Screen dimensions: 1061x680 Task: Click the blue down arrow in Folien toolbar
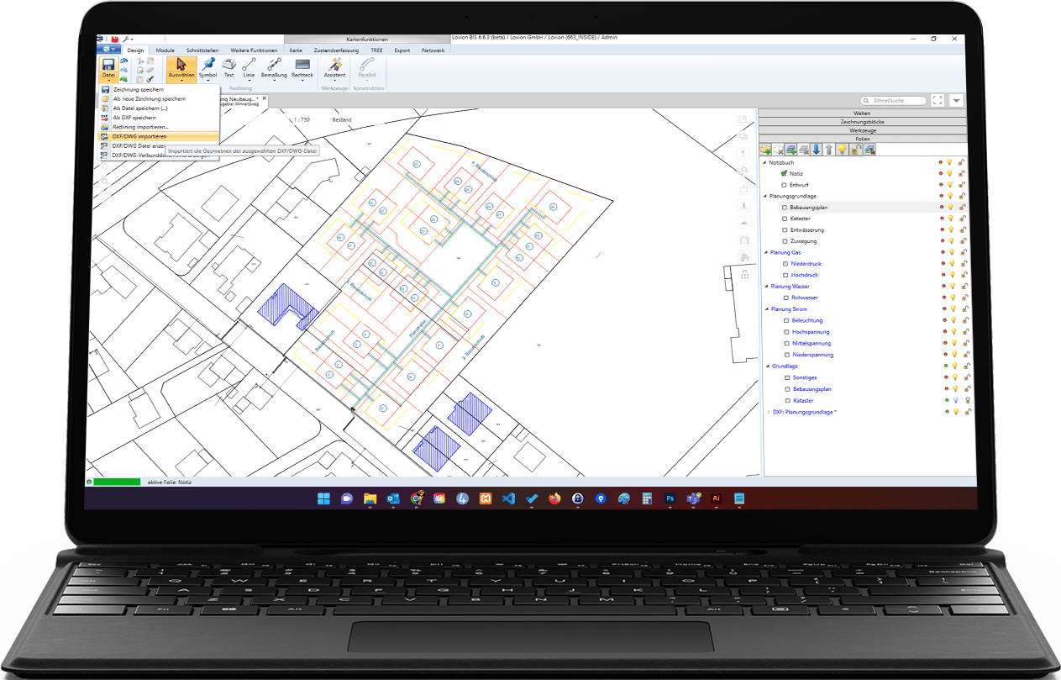[816, 150]
